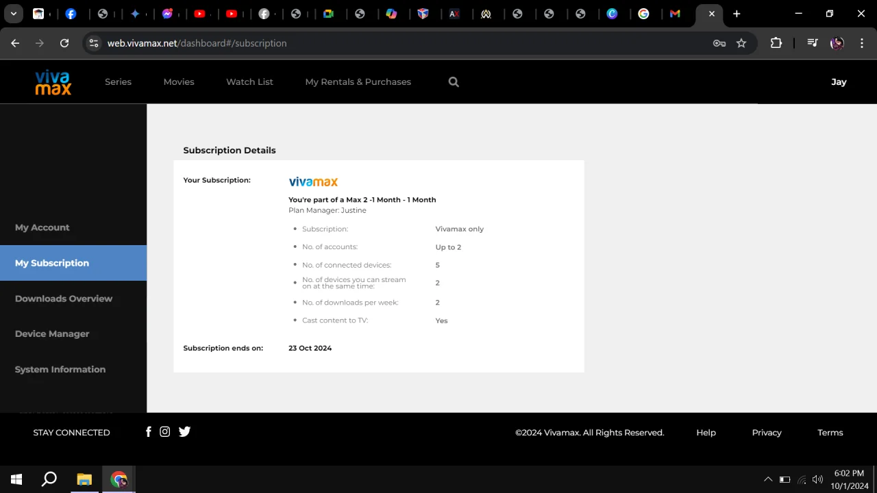
Task: Switch to the Google Meet tab
Action: 328,14
